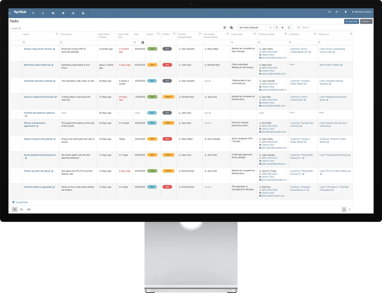Screen dimensions: 382x293
Task: Open the Reference column filter icon
Action: tap(351, 34)
